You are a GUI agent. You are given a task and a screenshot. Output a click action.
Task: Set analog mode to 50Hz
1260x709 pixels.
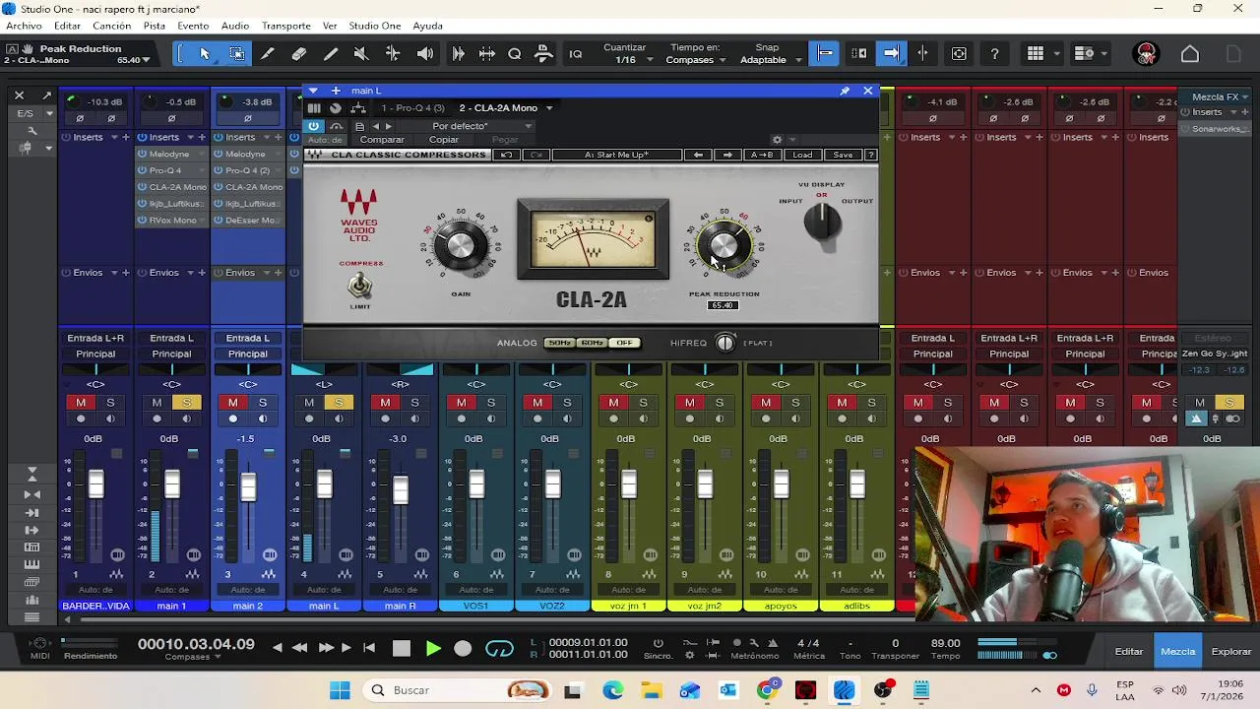tap(559, 343)
